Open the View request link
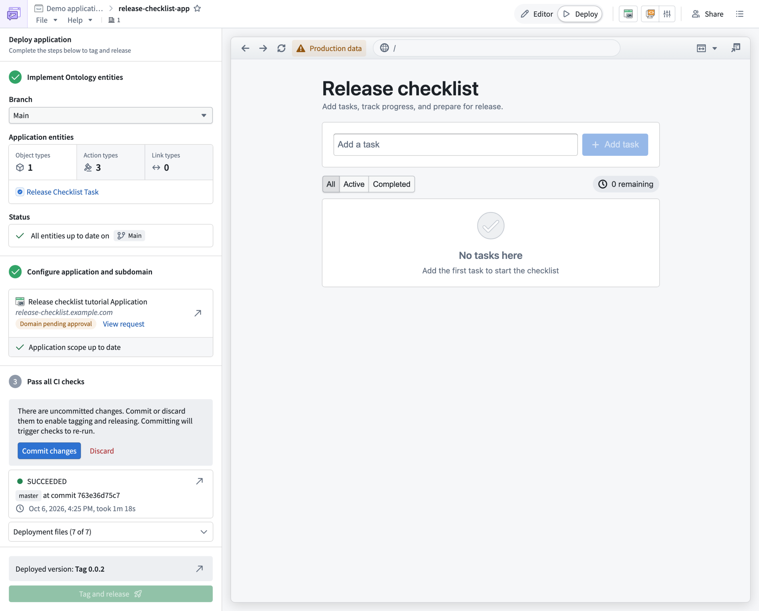759x611 pixels. 124,324
